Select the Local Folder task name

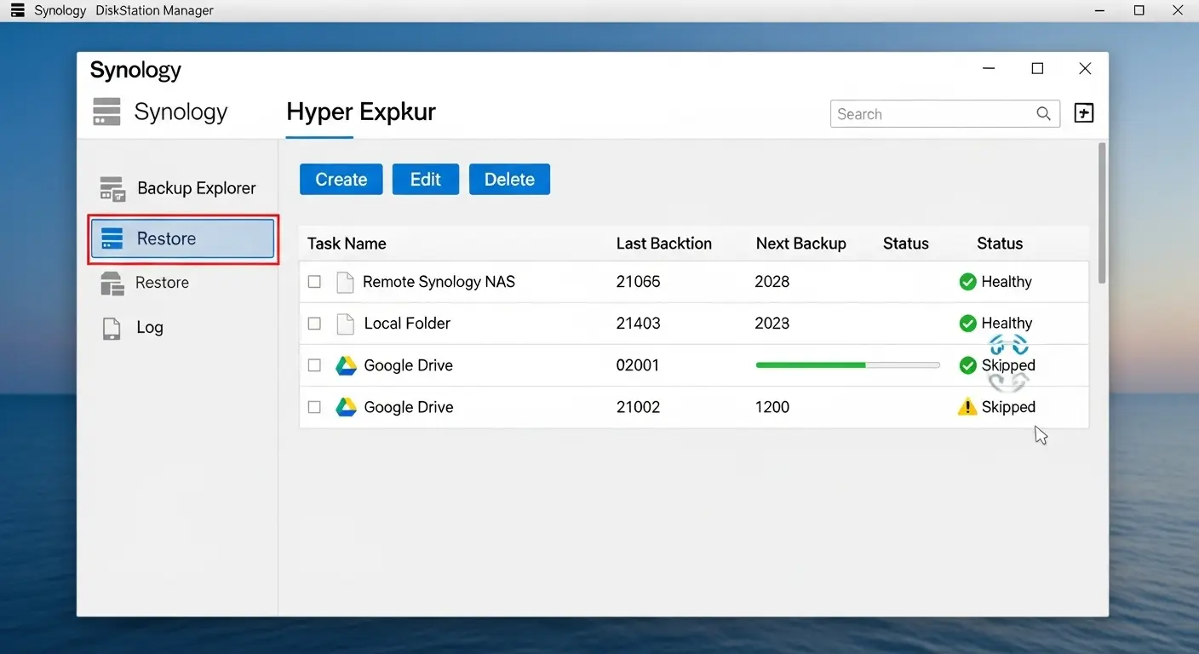[407, 324]
